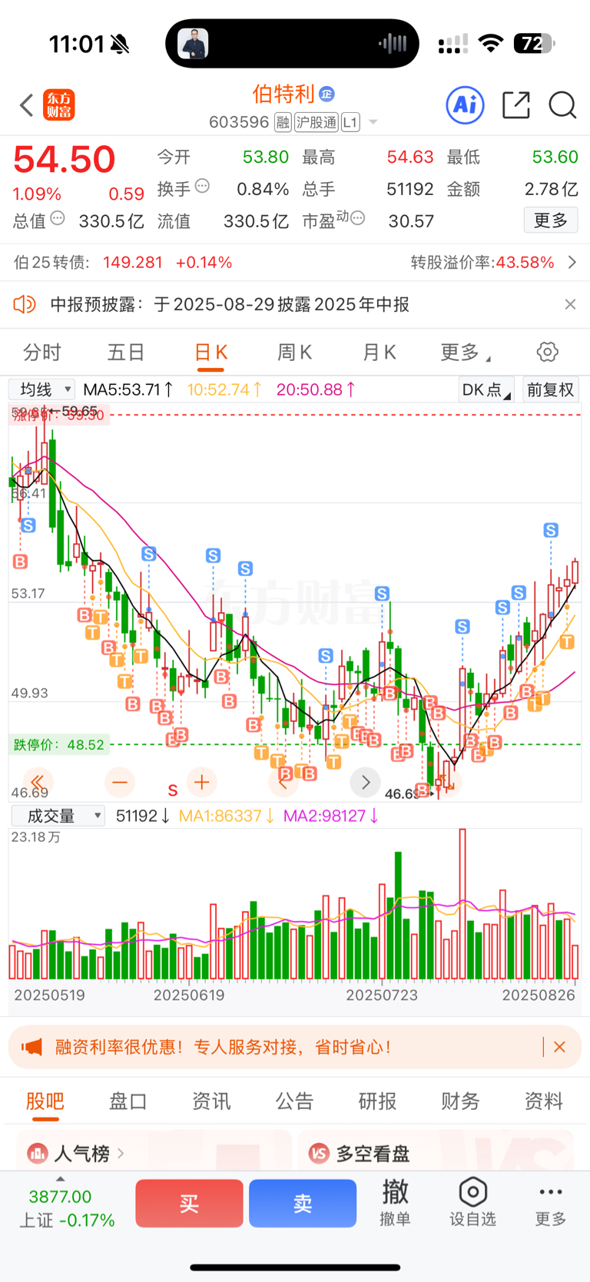Move chart left with single arrow

(283, 782)
